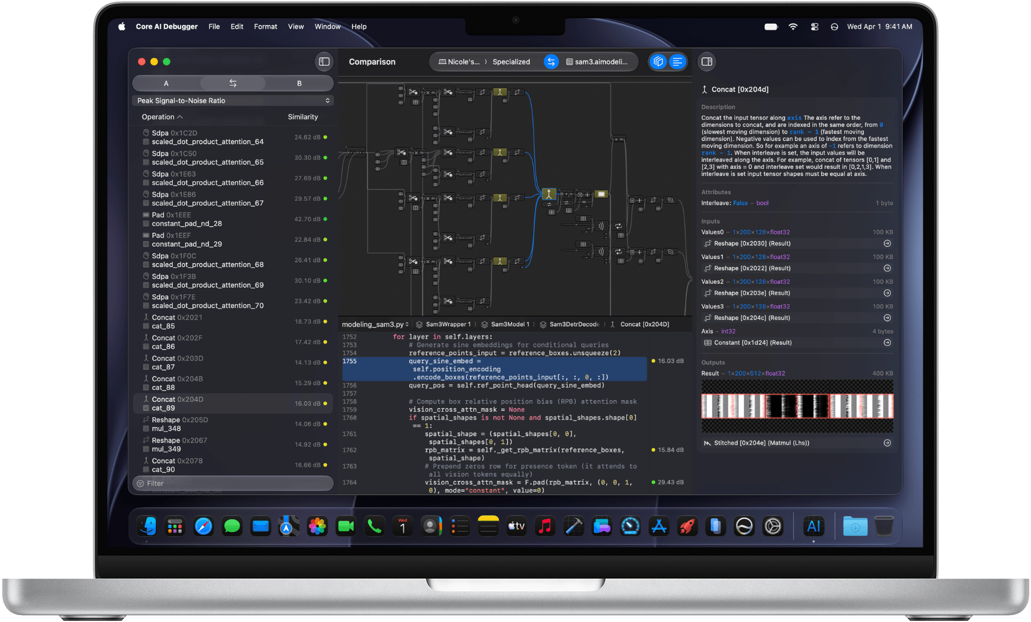
Task: Go to Reshape [0x204c] input arrow
Action: click(x=887, y=318)
